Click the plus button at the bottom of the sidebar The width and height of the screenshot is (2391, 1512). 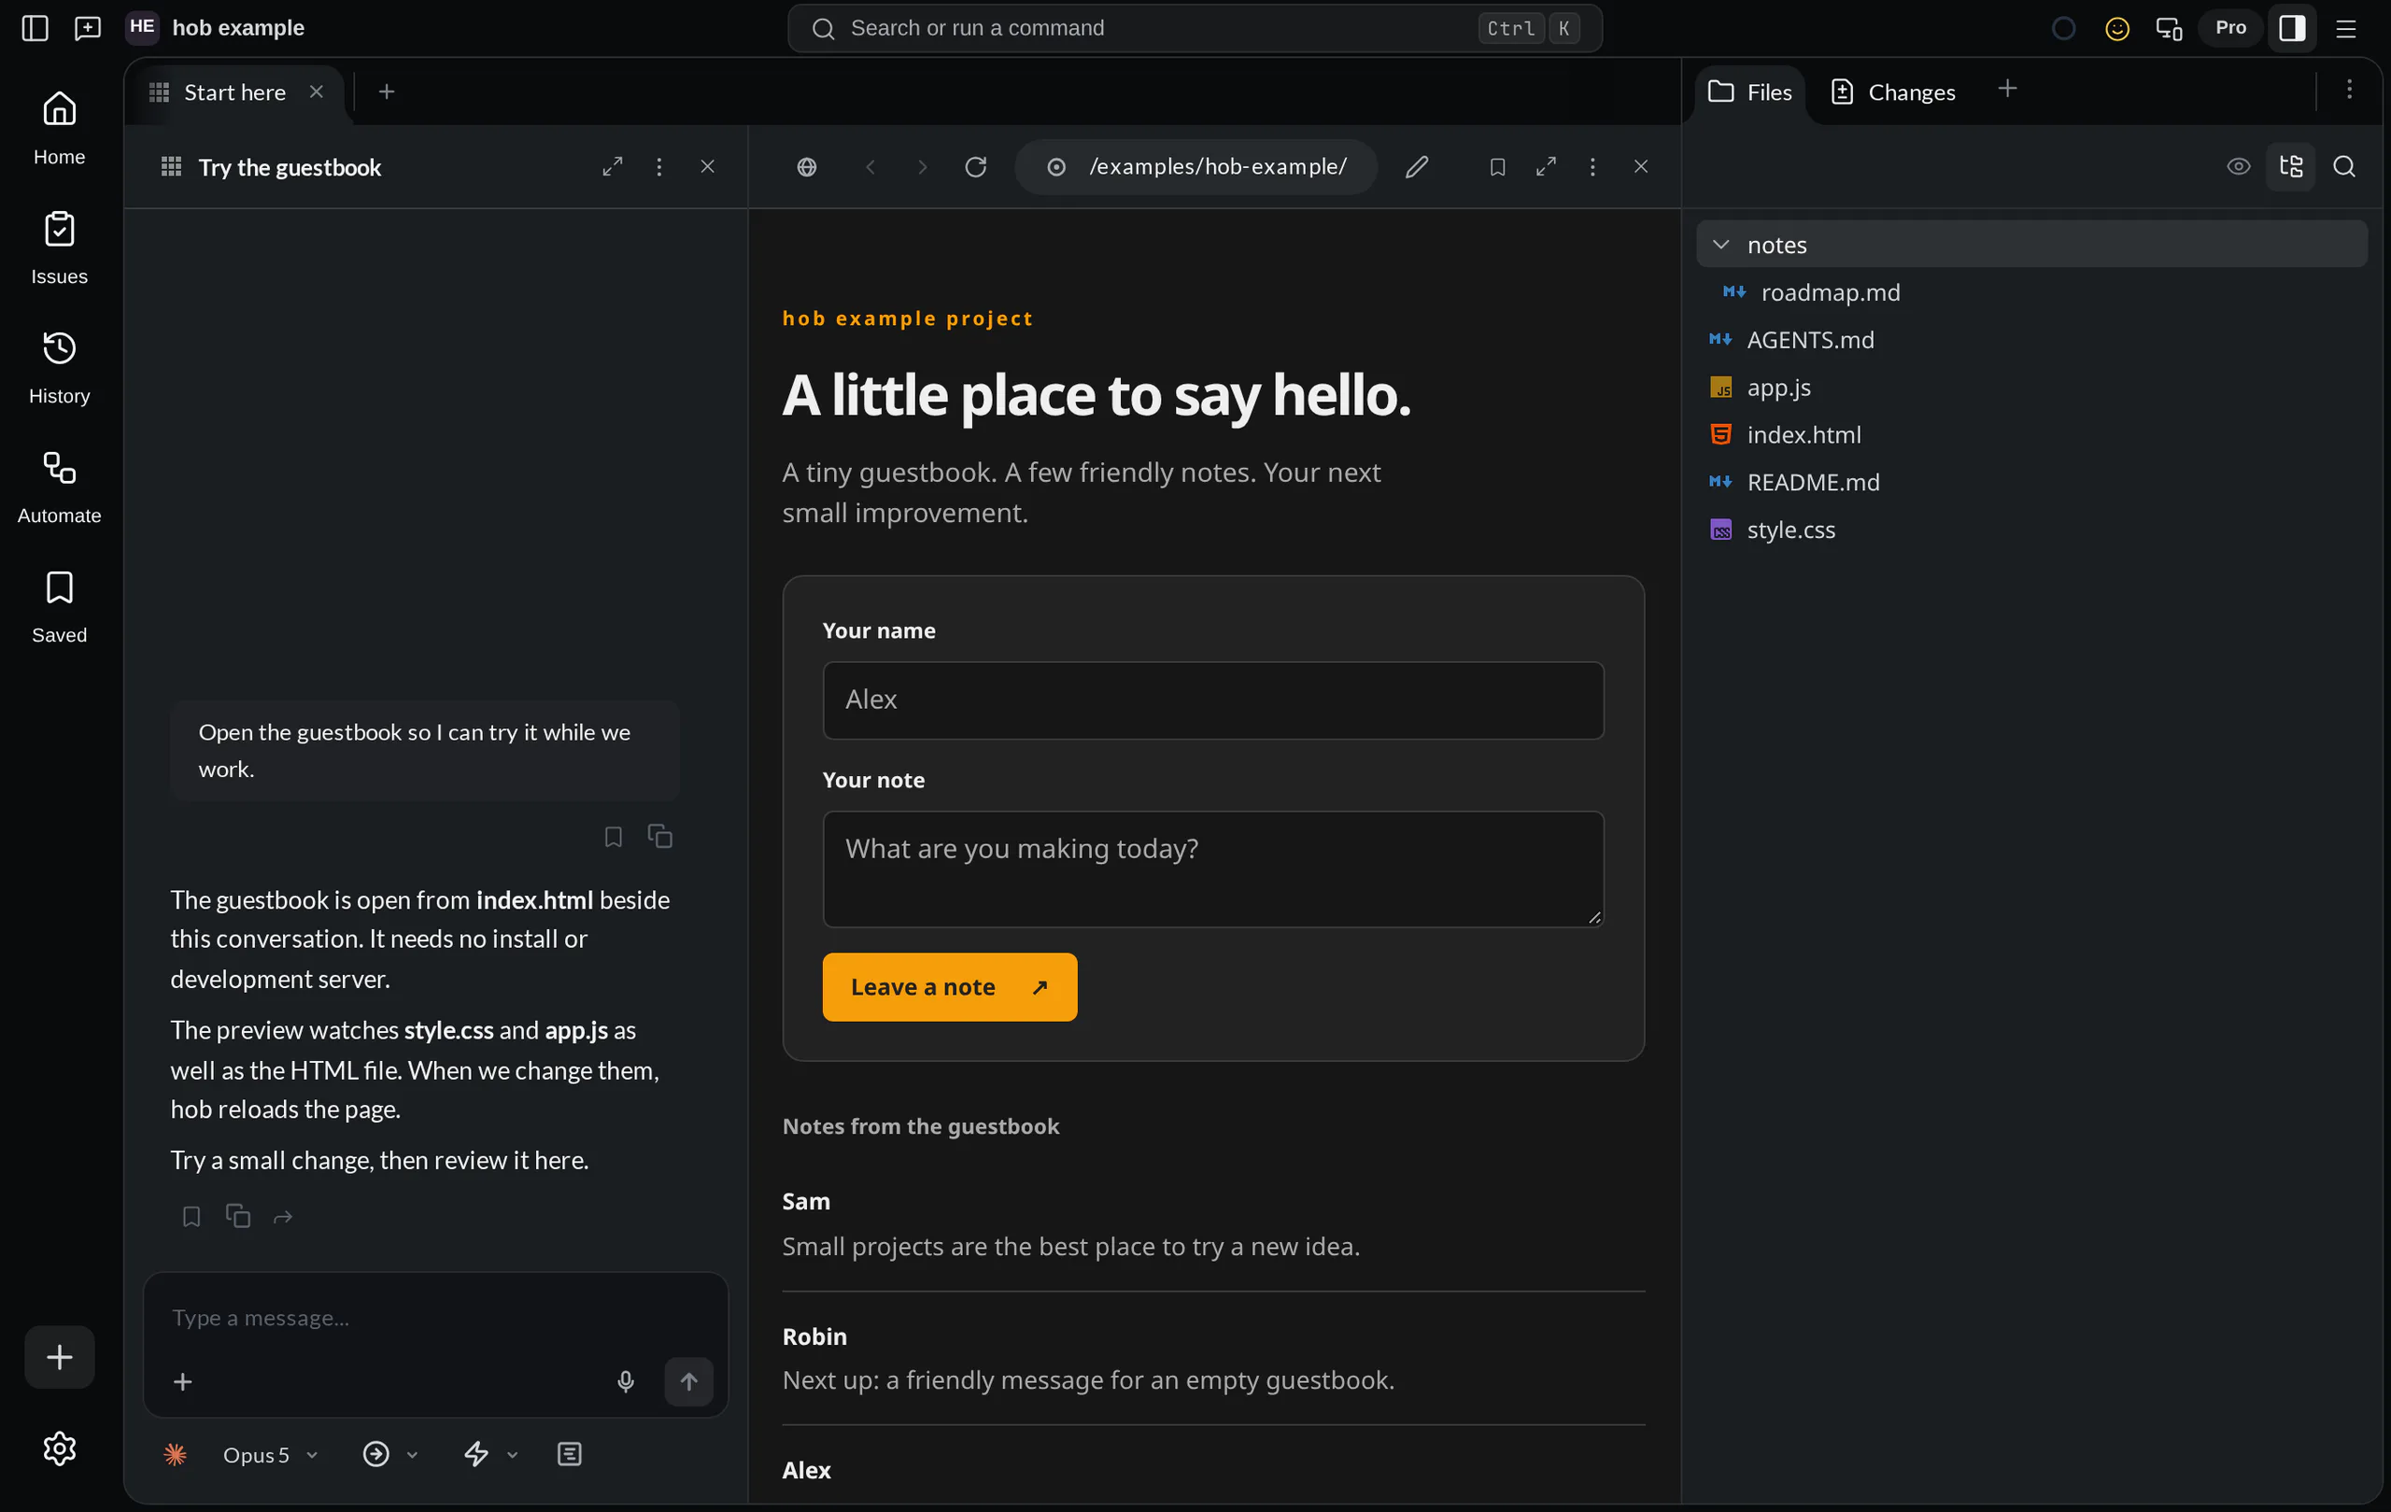60,1356
